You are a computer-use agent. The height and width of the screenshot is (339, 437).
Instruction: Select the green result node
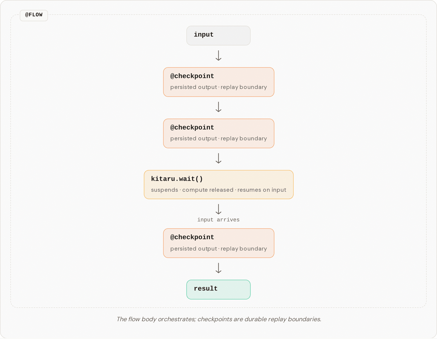218,290
